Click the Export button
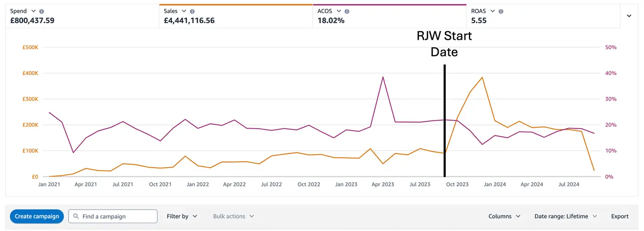This screenshot has width=644, height=231. [x=619, y=216]
